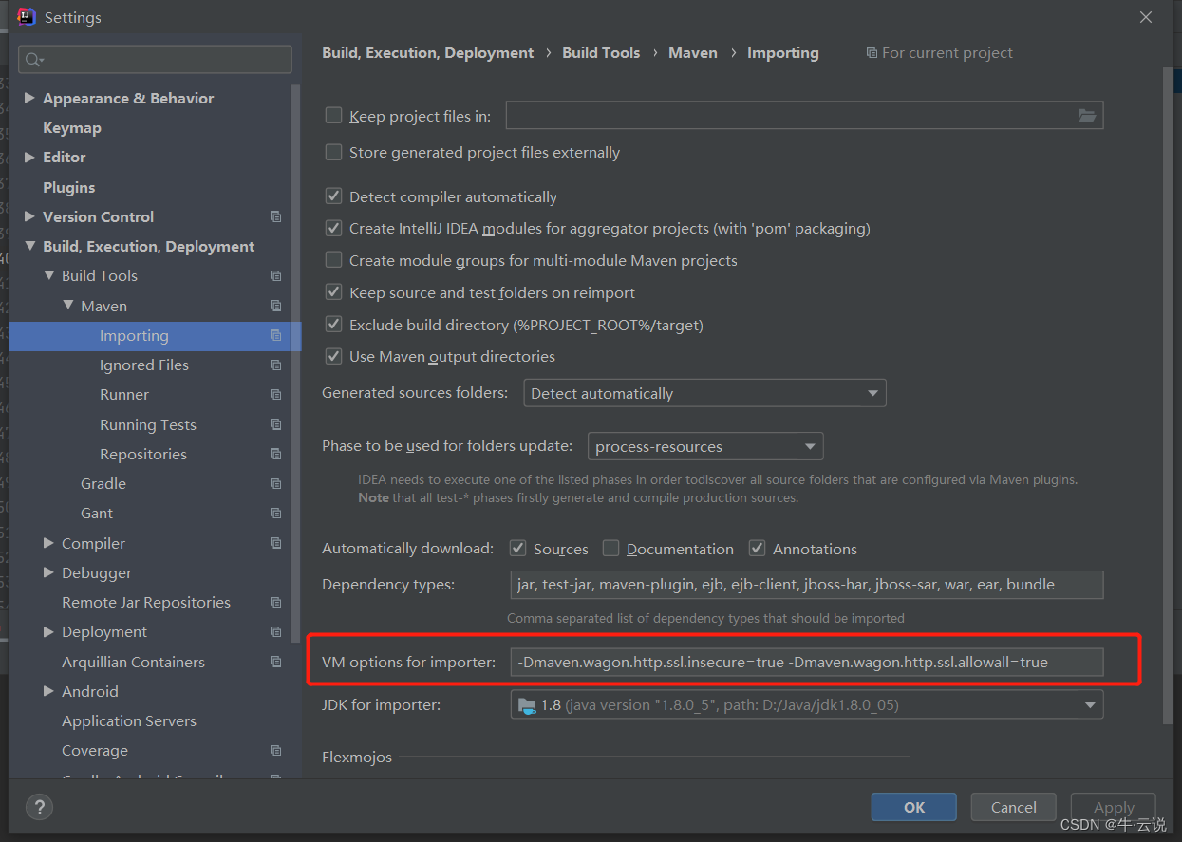Image resolution: width=1182 pixels, height=842 pixels.
Task: Click the project-level icon beside Build Tools
Action: point(275,276)
